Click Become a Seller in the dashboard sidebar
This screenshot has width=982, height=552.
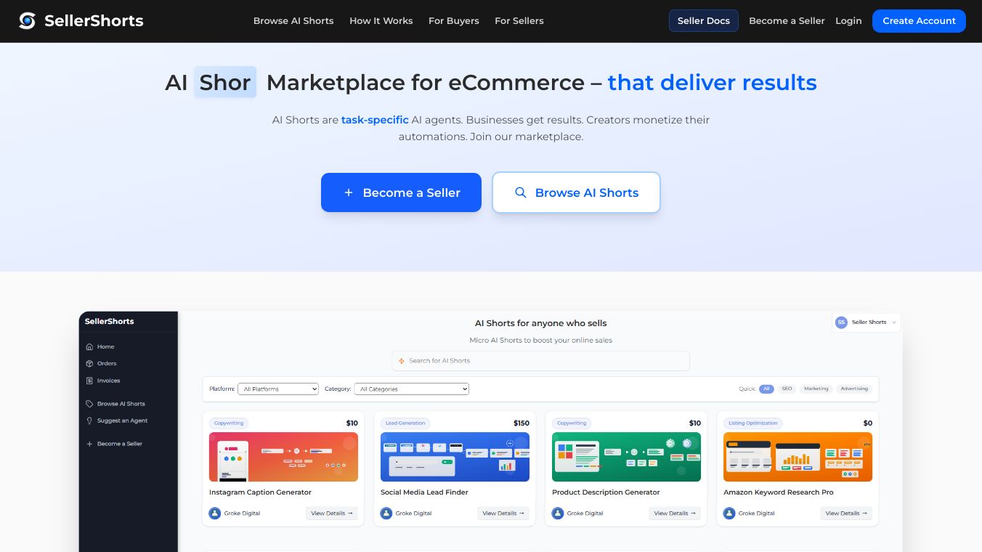pyautogui.click(x=114, y=444)
